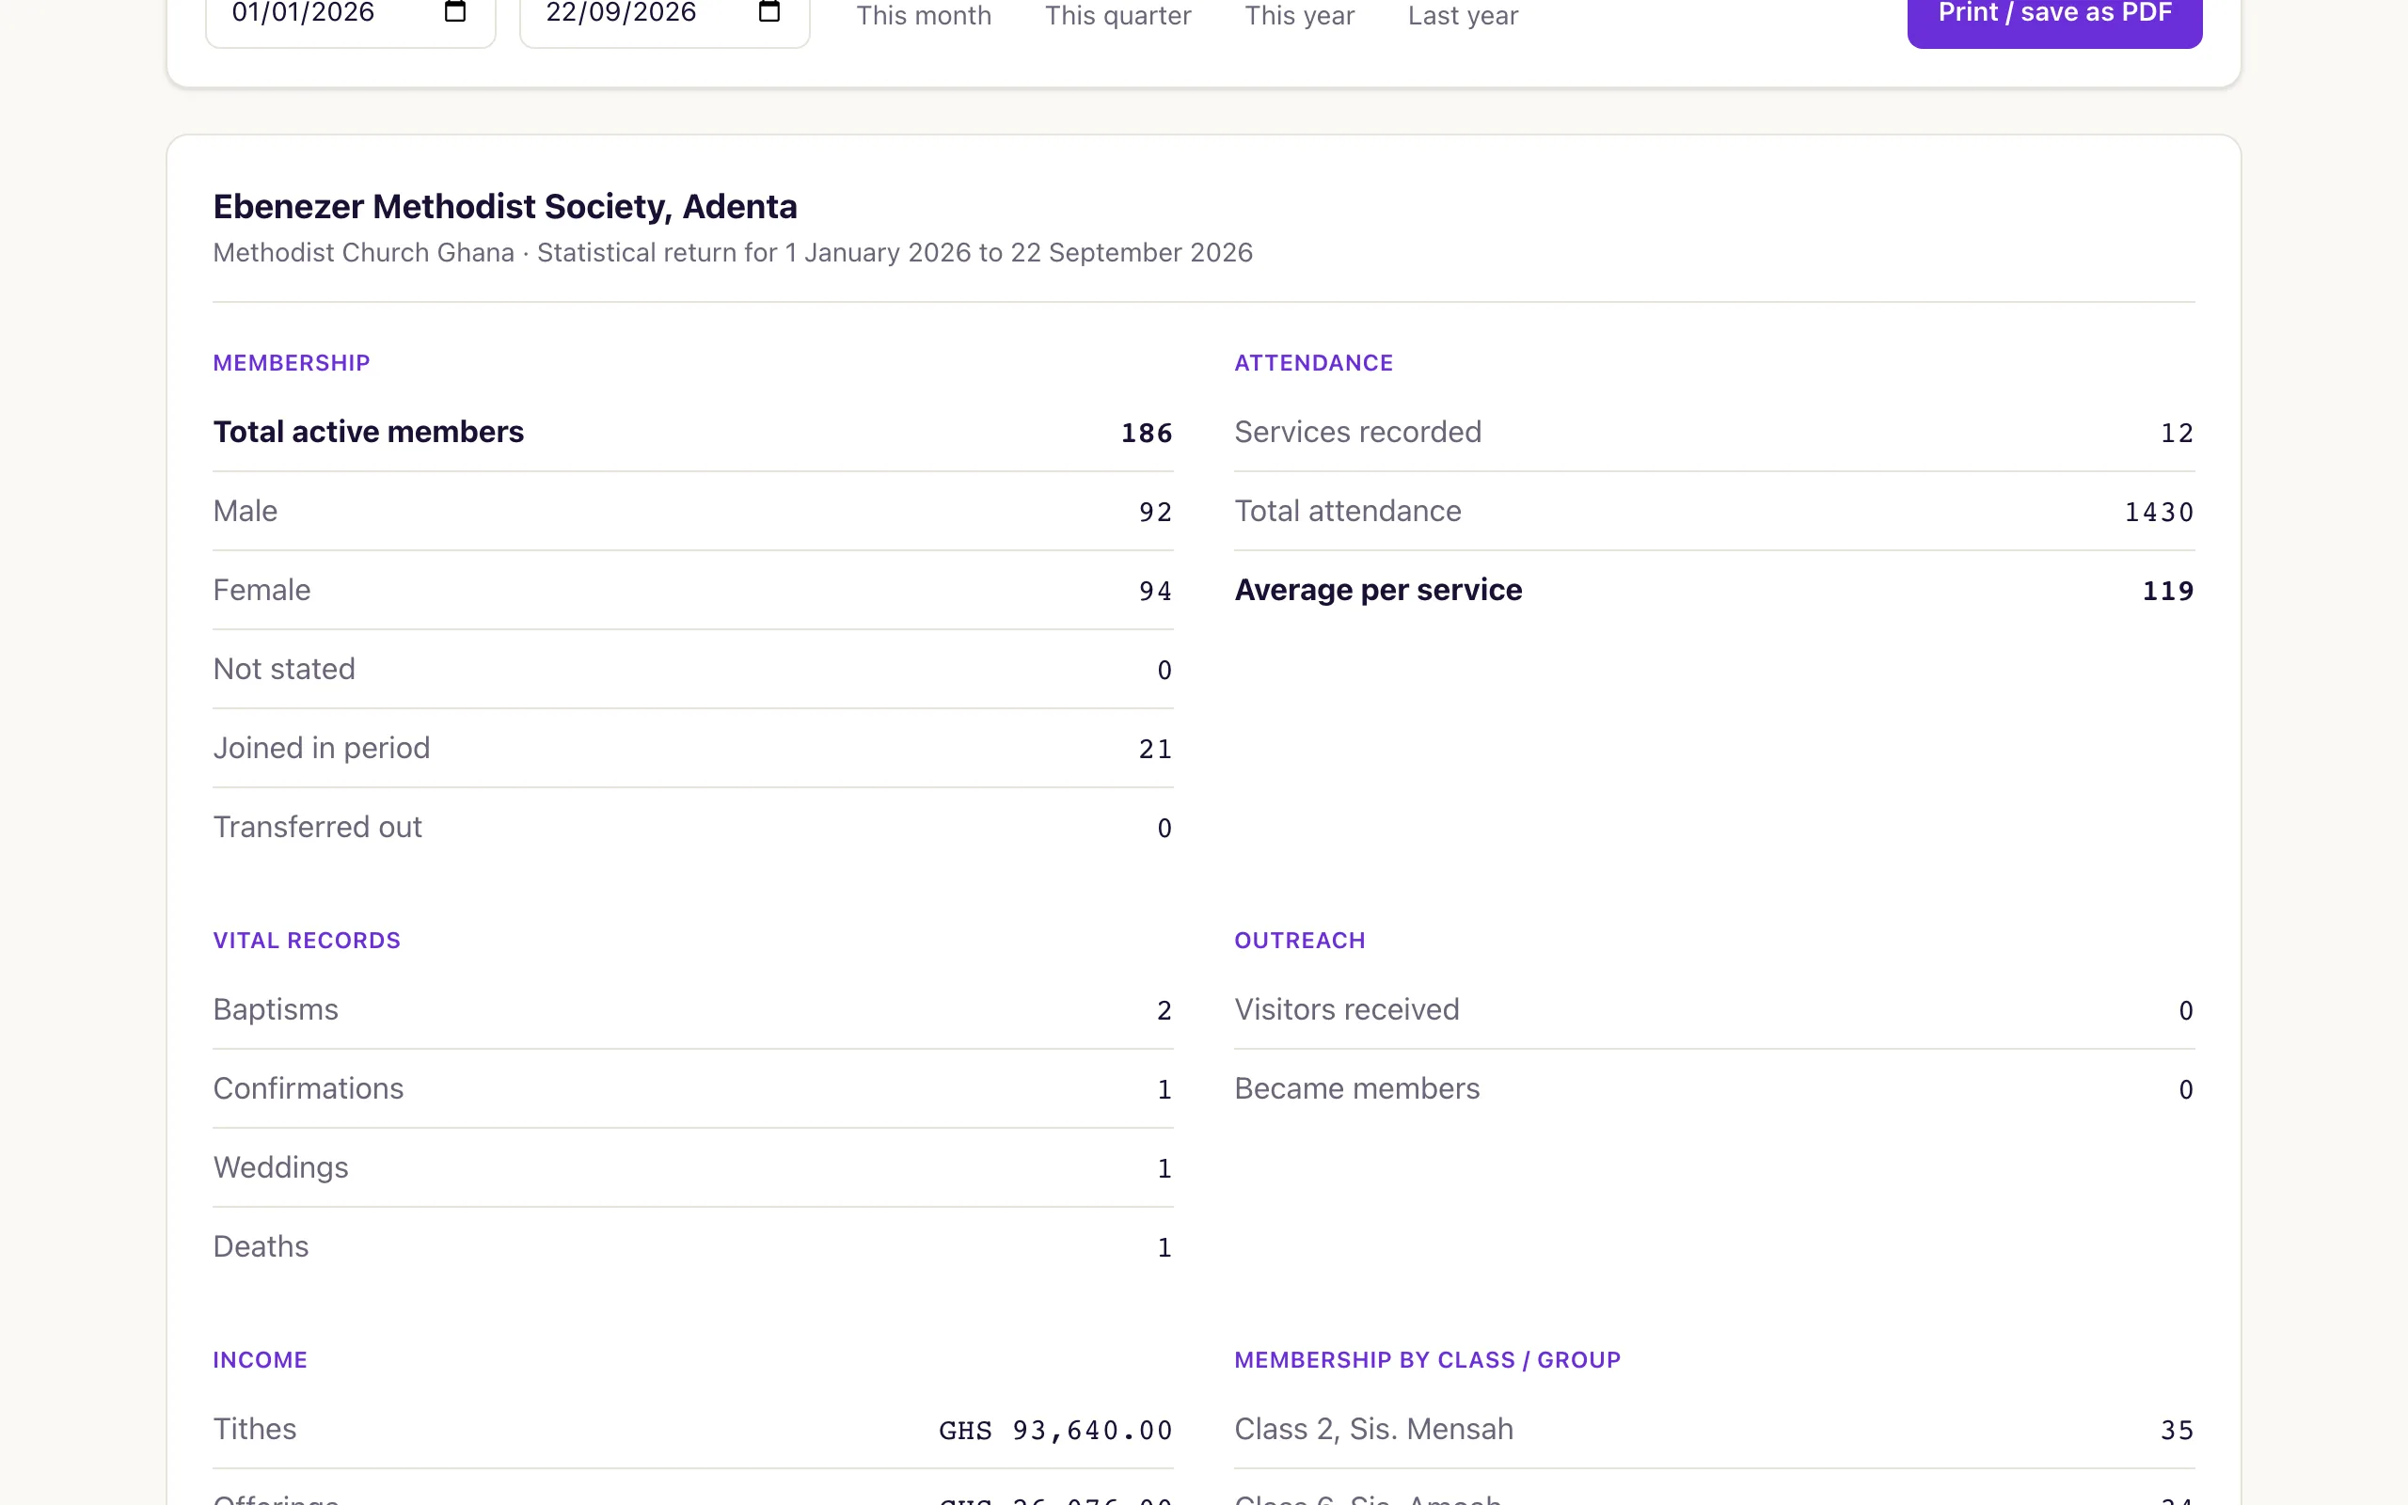The height and width of the screenshot is (1505, 2408).
Task: Click the Weddings row label
Action: click(x=280, y=1167)
